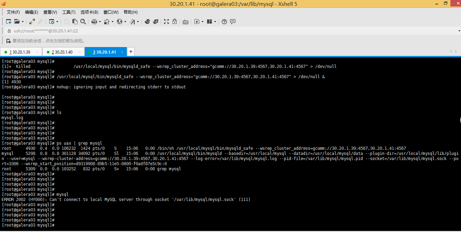Image resolution: width=461 pixels, height=232 pixels.
Task: Click the disconnect plug icon
Action: [x=32, y=21]
